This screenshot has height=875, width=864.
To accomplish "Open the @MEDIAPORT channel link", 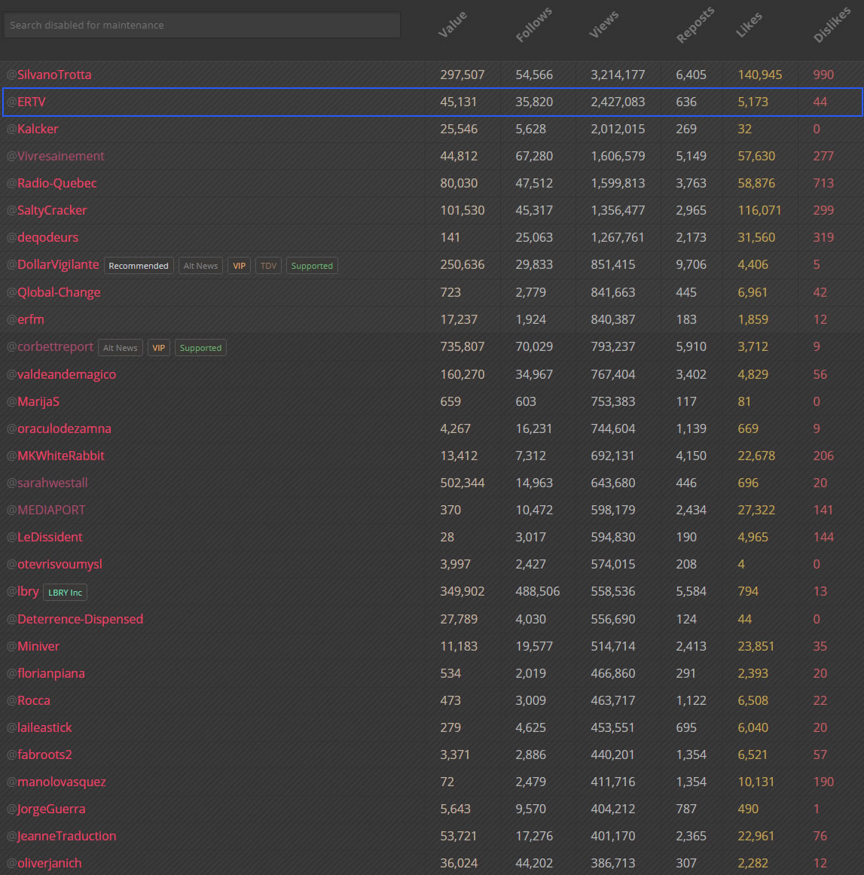I will (46, 510).
